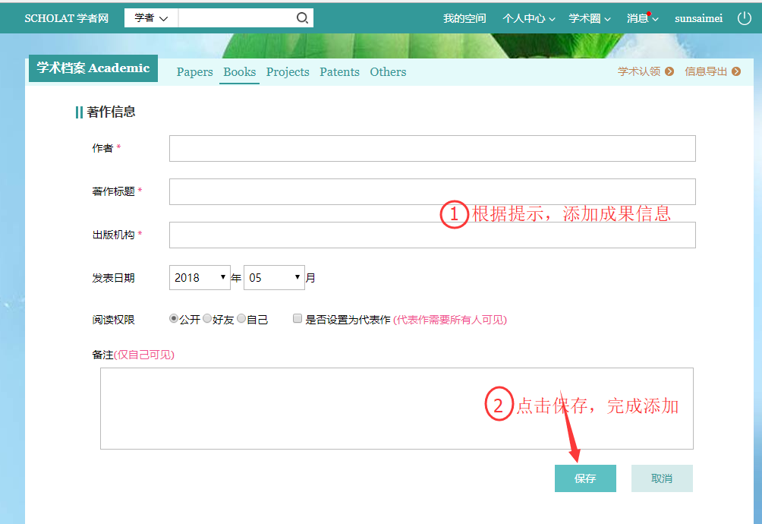The image size is (762, 524).
Task: Select the 好友 reading permission
Action: point(207,319)
